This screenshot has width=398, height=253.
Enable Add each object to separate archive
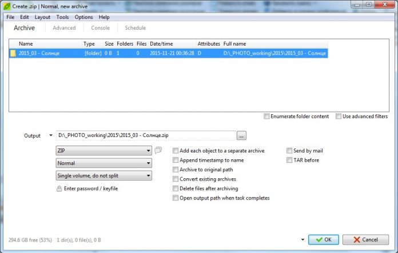coord(176,151)
